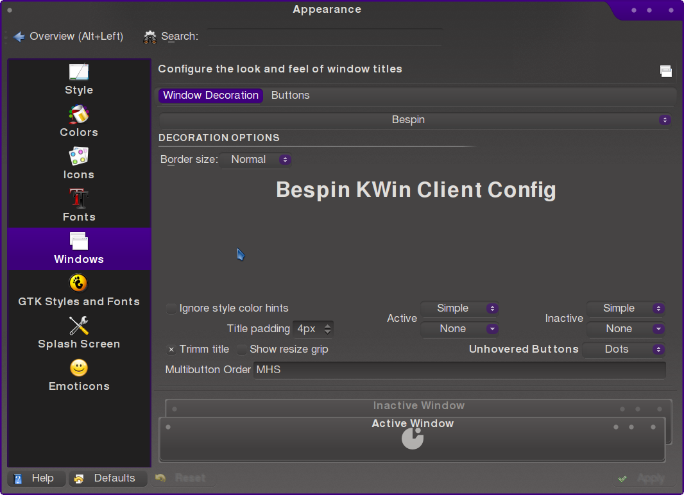Viewport: 684px width, 495px height.
Task: Click 'Configure the look and feel' heading
Action: [280, 69]
